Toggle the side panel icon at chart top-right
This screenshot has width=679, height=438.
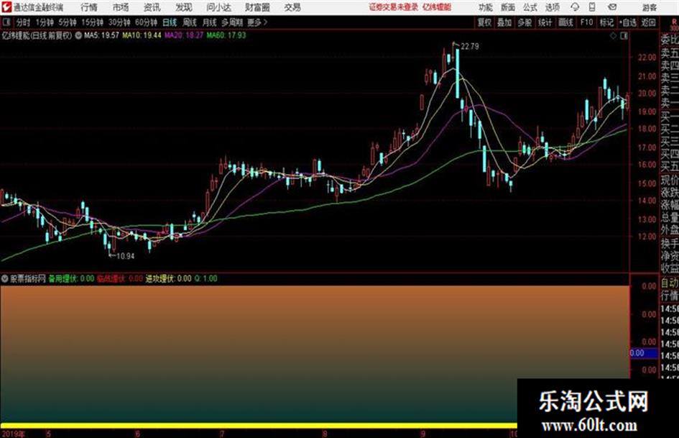[x=624, y=36]
